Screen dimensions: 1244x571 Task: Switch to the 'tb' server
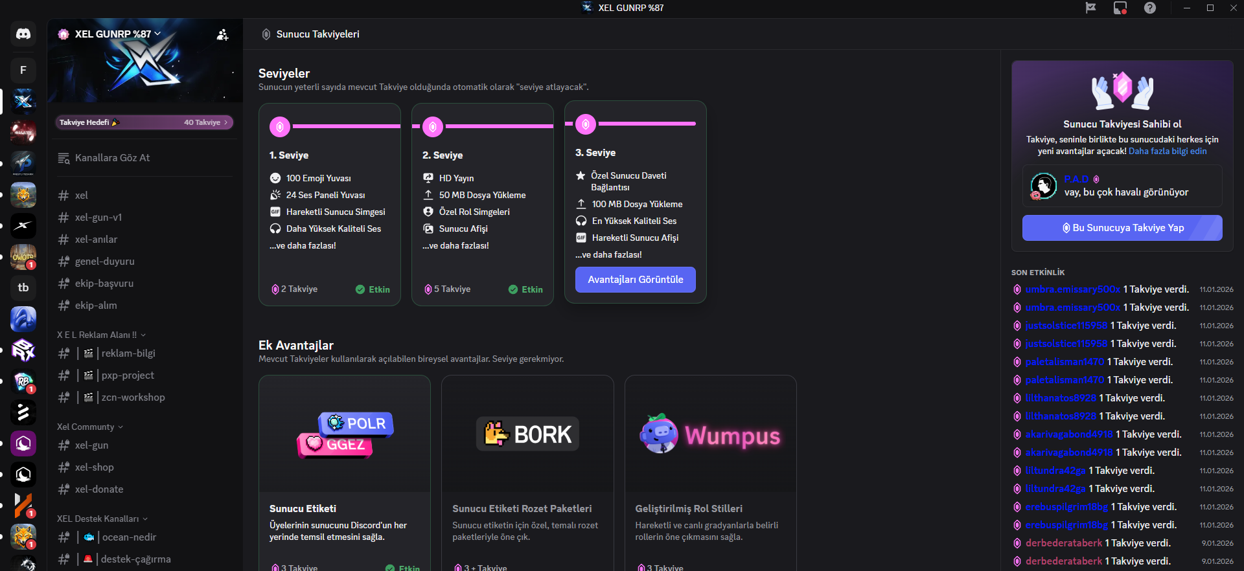23,287
